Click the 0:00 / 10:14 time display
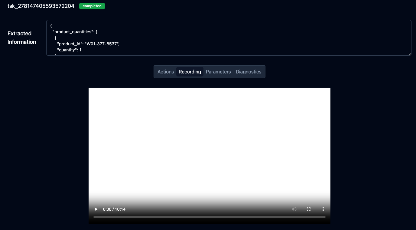The width and height of the screenshot is (416, 230). [114, 209]
